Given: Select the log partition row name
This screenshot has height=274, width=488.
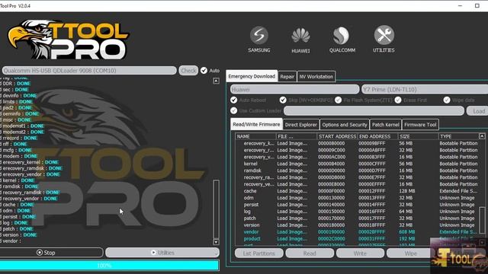Looking at the screenshot, I should (247, 212).
